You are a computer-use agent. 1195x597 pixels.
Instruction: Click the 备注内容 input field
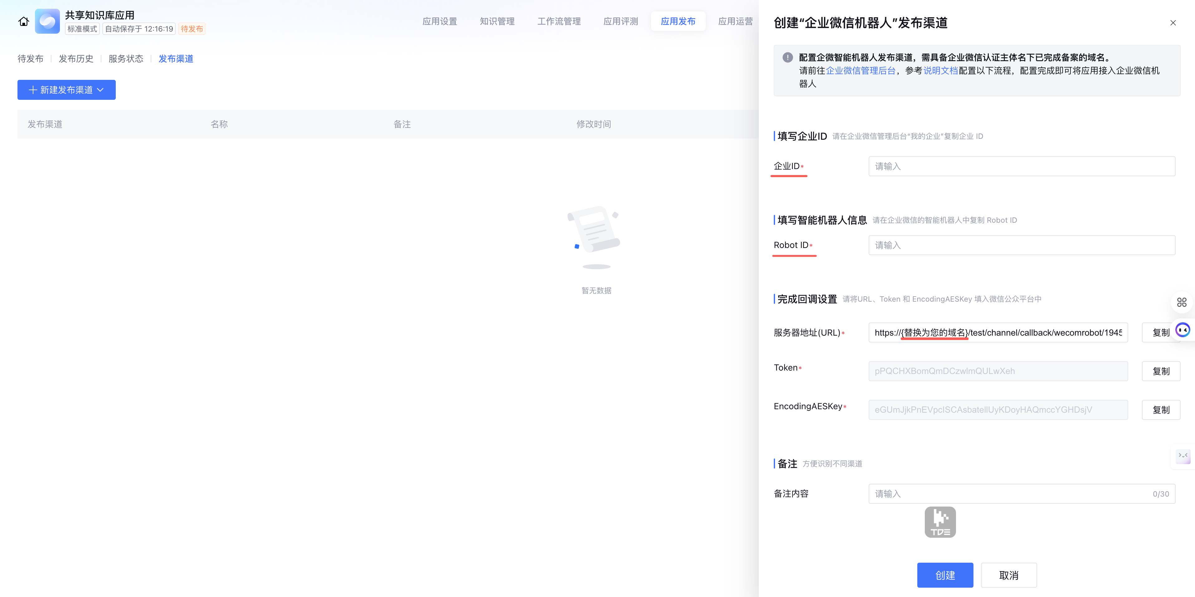[1011, 494]
